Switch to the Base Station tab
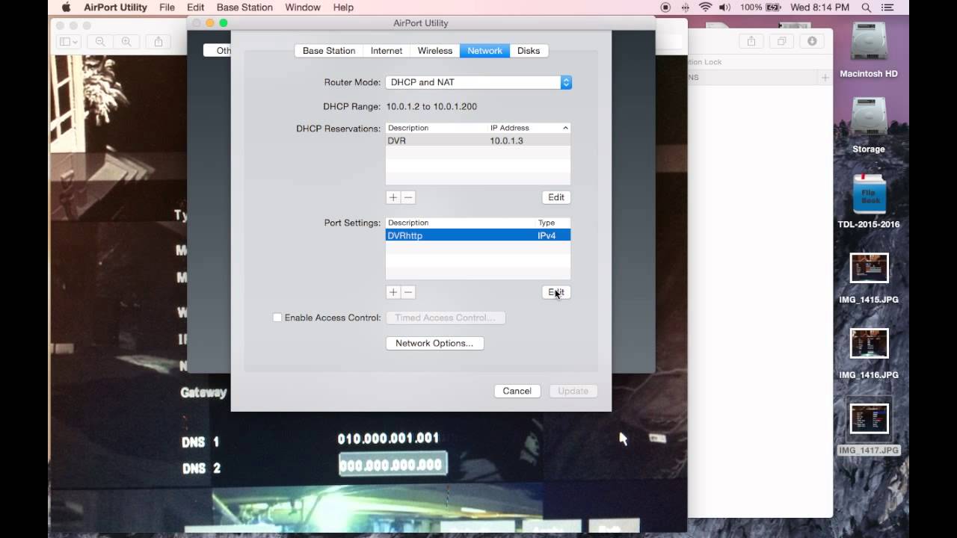Image resolution: width=957 pixels, height=538 pixels. (329, 51)
